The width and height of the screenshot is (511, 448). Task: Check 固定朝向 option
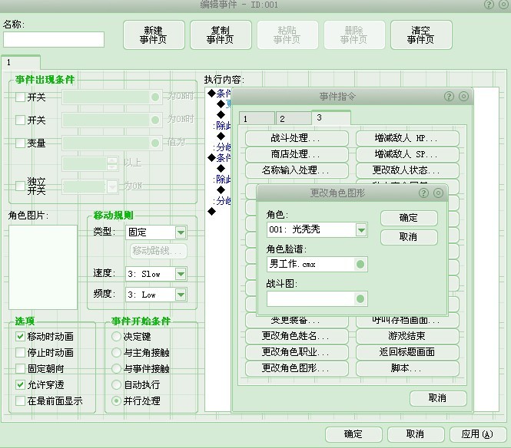point(20,369)
